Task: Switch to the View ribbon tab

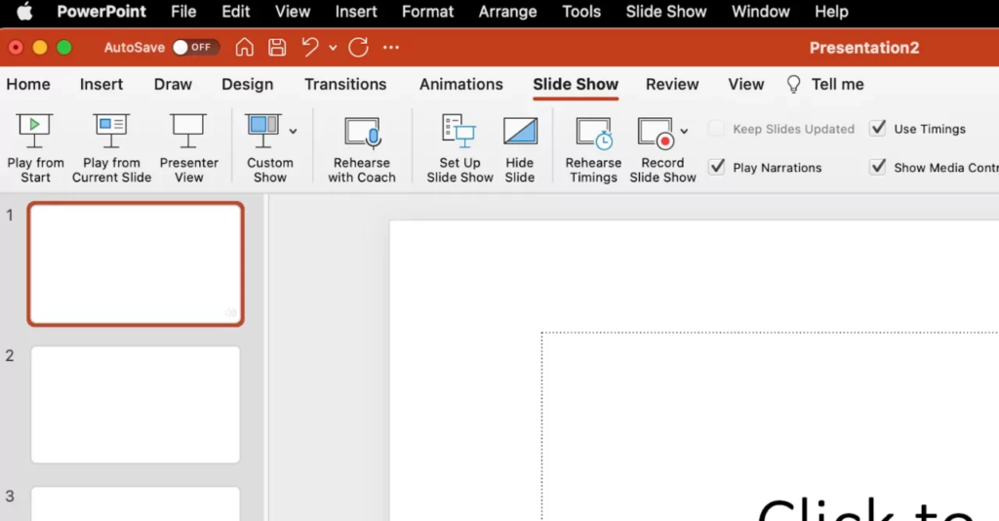Action: [x=746, y=84]
